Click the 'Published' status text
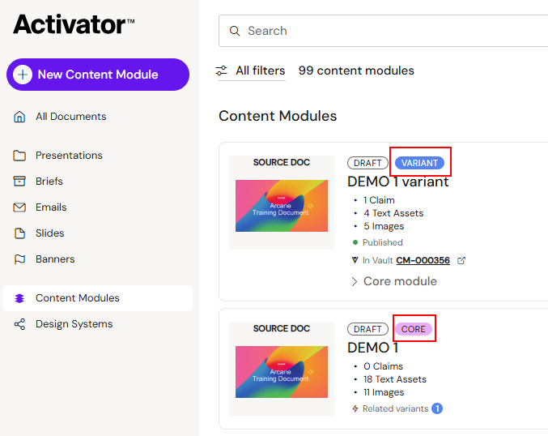The height and width of the screenshot is (436, 548). tap(383, 242)
